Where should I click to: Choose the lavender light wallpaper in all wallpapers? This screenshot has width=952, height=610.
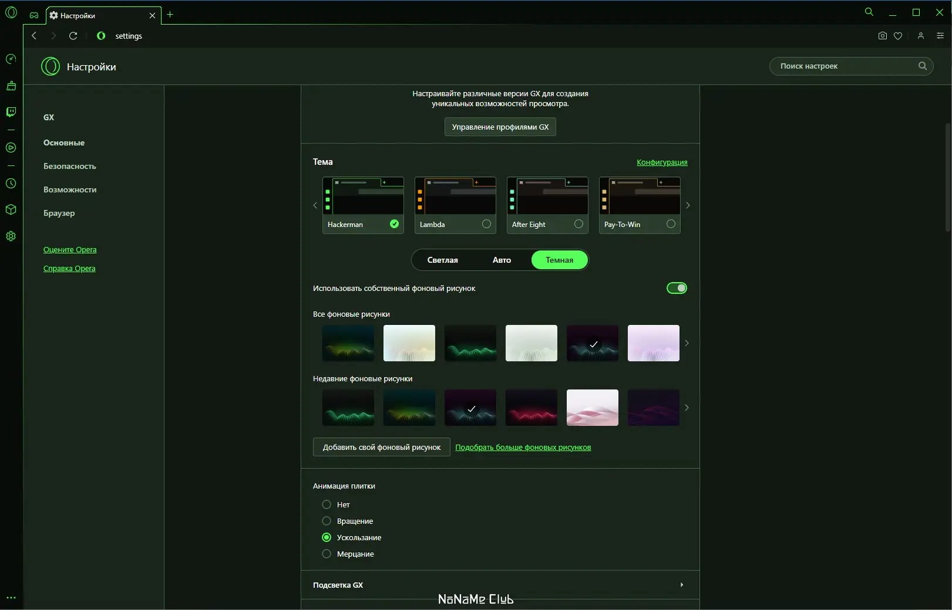(x=654, y=343)
